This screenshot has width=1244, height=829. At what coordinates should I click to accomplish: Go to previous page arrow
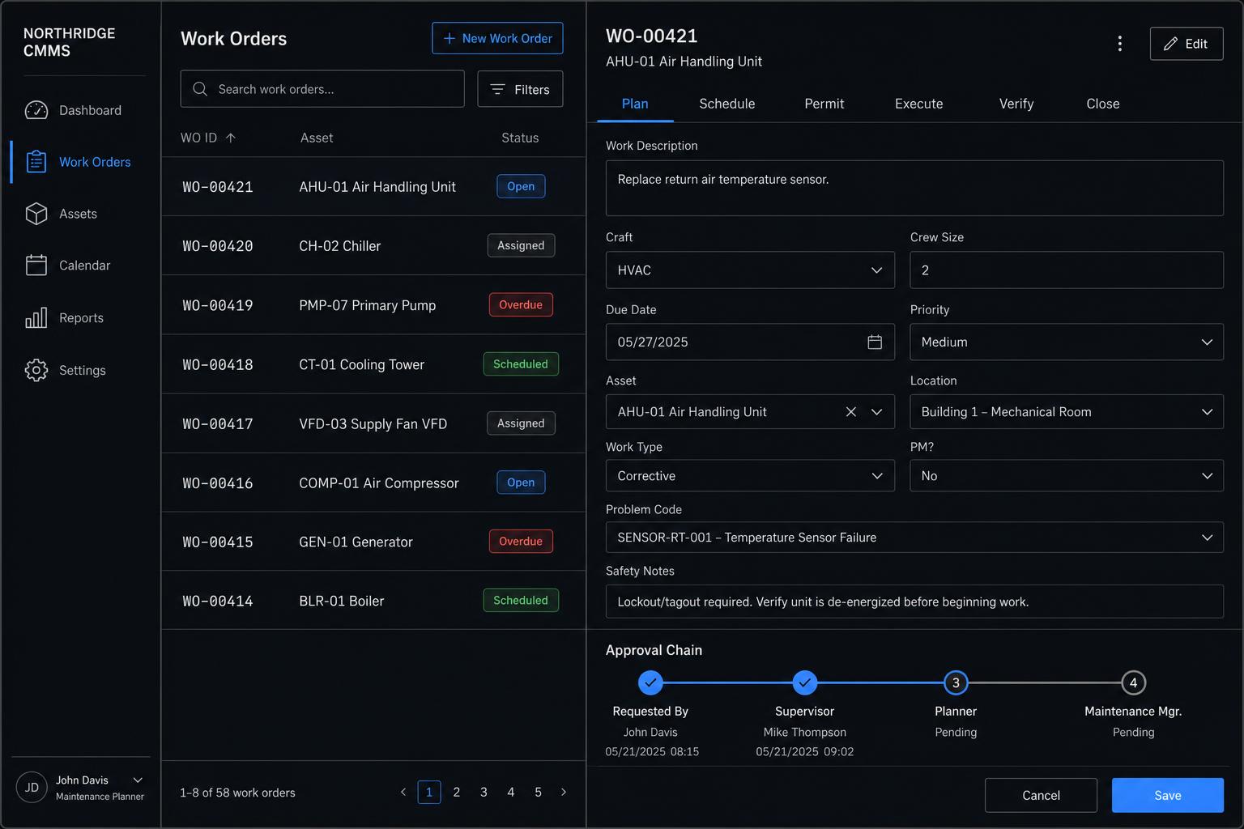pos(403,792)
